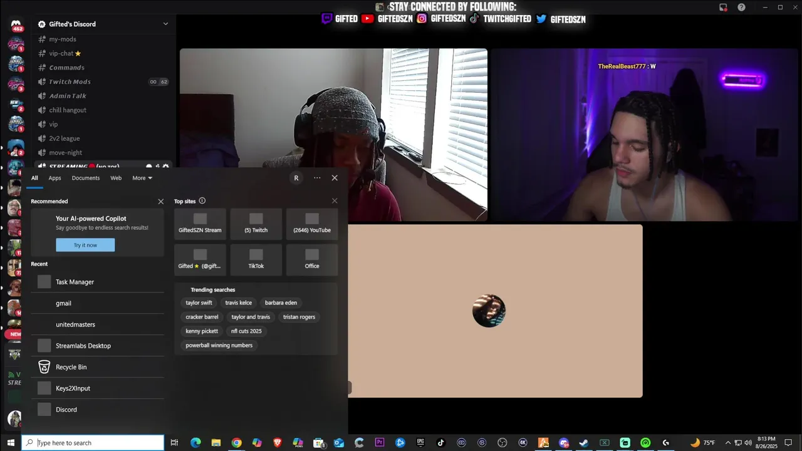Open Task Manager from recent list
The image size is (802, 451).
[x=97, y=282]
